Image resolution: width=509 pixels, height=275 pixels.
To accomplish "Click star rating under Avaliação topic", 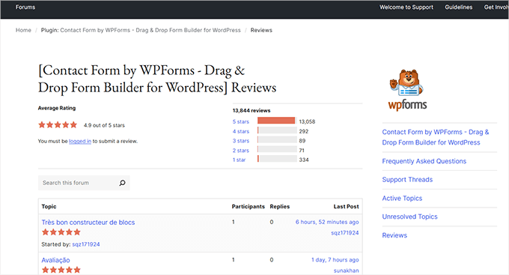I will point(61,270).
